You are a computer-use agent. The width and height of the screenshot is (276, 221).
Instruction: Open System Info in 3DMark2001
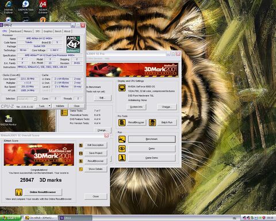click(136, 107)
